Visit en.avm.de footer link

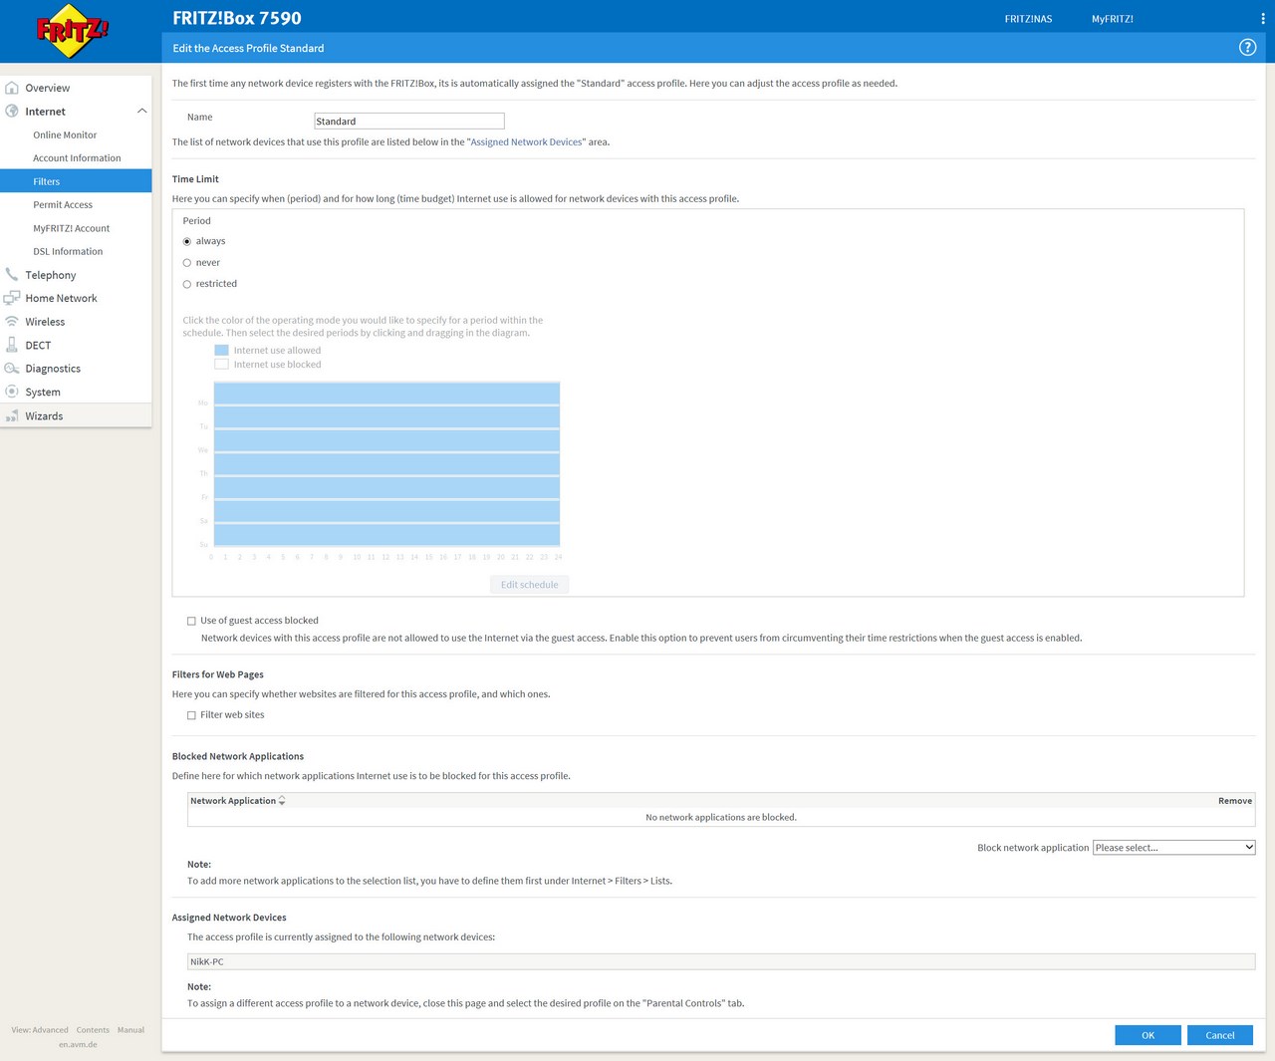pyautogui.click(x=78, y=1044)
